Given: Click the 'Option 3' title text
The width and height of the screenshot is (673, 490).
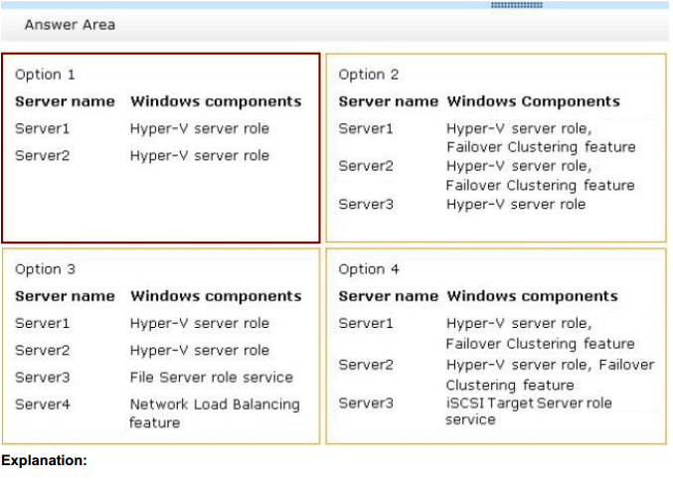Looking at the screenshot, I should pos(45,269).
